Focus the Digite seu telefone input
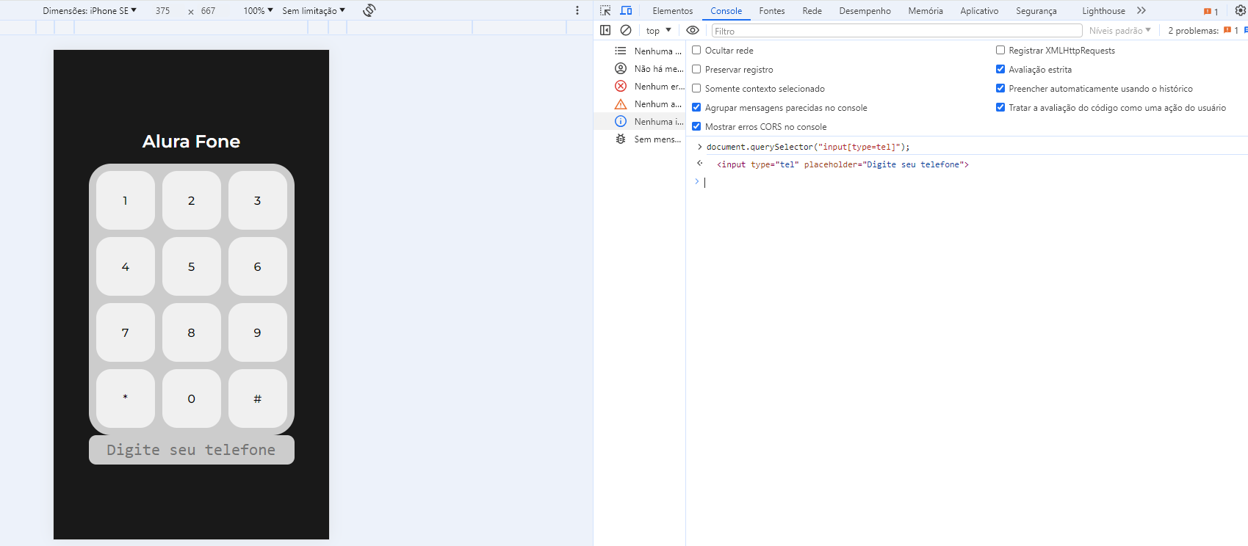Viewport: 1248px width, 546px height. click(192, 450)
